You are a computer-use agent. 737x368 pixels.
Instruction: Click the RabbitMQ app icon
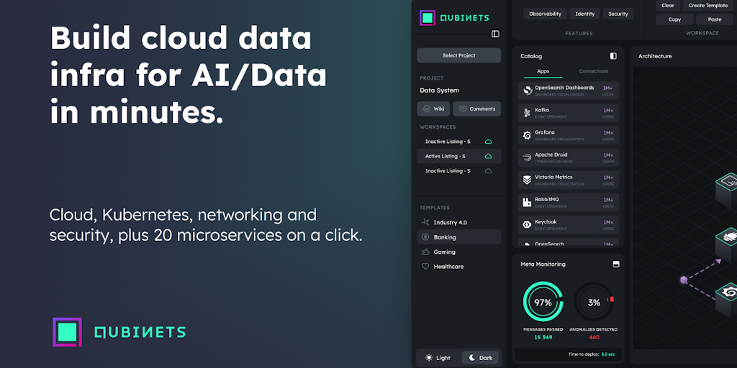(527, 202)
